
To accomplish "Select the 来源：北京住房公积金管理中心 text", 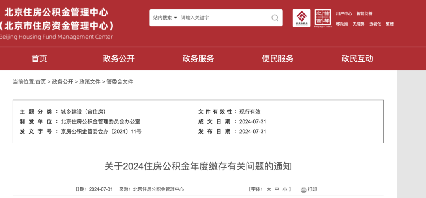I will (151, 189).
